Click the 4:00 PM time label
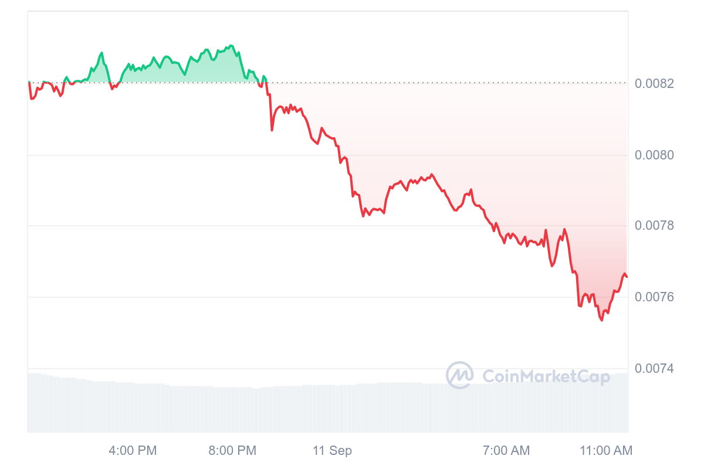This screenshot has width=704, height=469. (x=133, y=451)
